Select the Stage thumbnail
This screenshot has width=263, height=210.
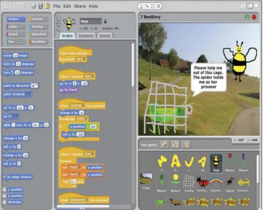click(x=146, y=181)
